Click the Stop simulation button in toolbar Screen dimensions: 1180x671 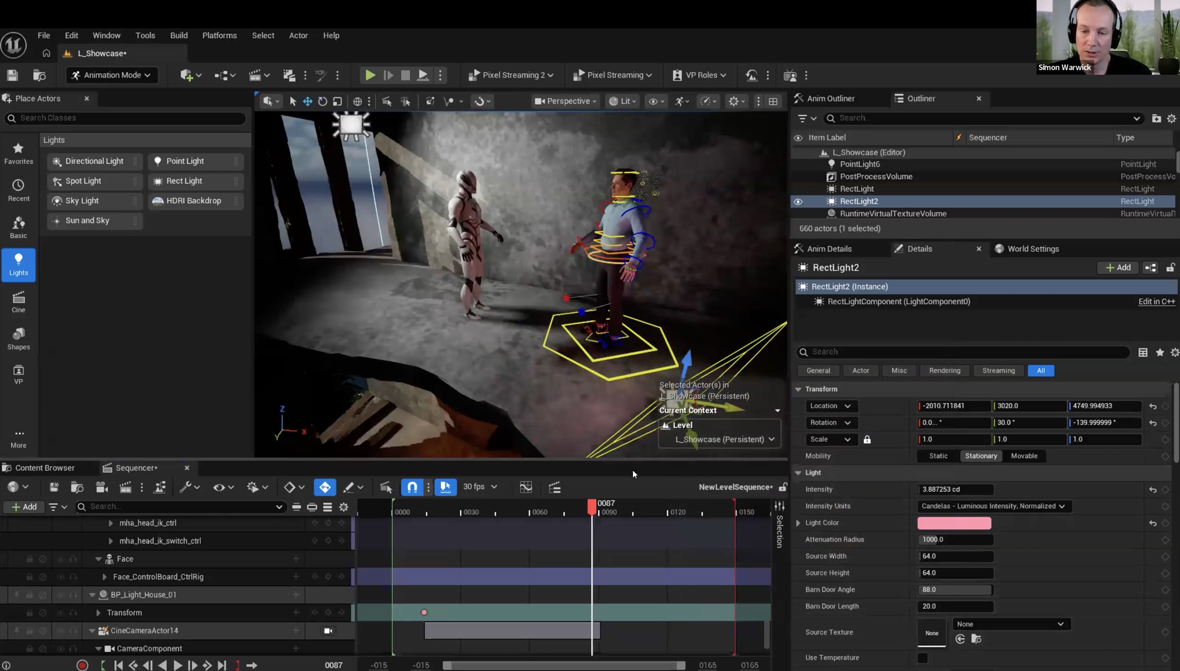coord(405,75)
